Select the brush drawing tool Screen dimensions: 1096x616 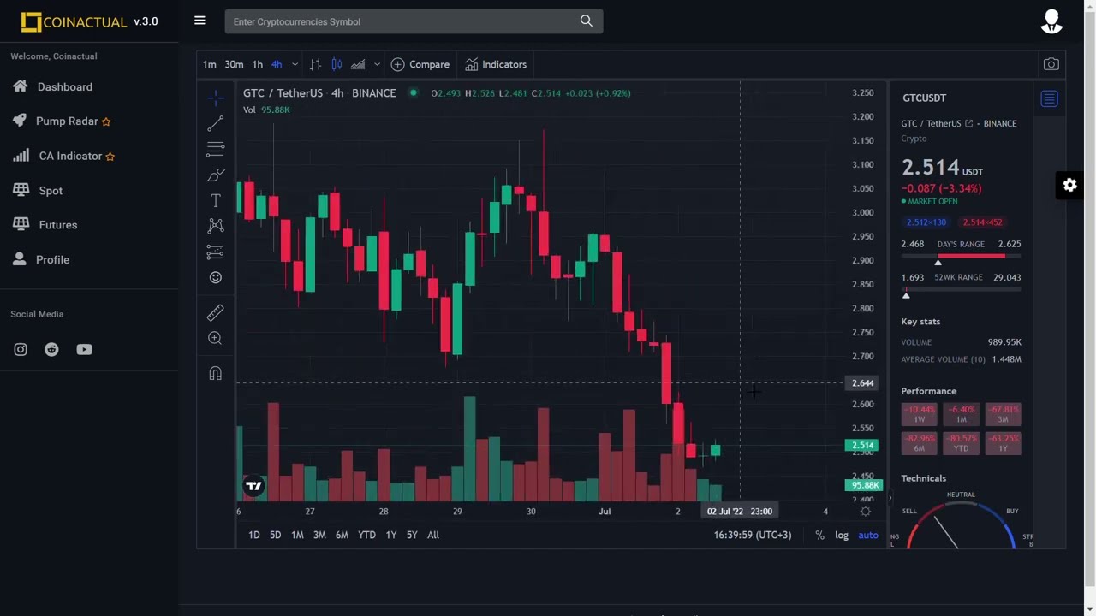tap(216, 175)
